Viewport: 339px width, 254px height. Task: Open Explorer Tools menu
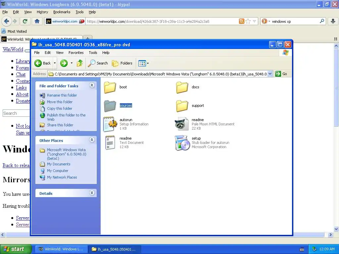[x=93, y=53]
